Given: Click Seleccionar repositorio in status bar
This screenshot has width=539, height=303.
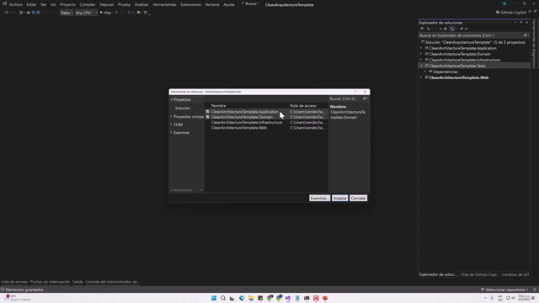Looking at the screenshot, I should click(504, 290).
